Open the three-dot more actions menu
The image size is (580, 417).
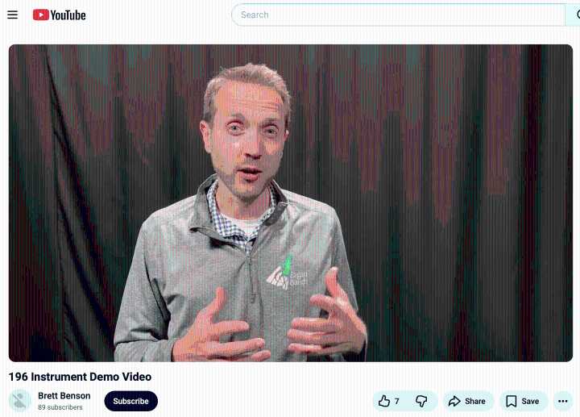(x=562, y=401)
